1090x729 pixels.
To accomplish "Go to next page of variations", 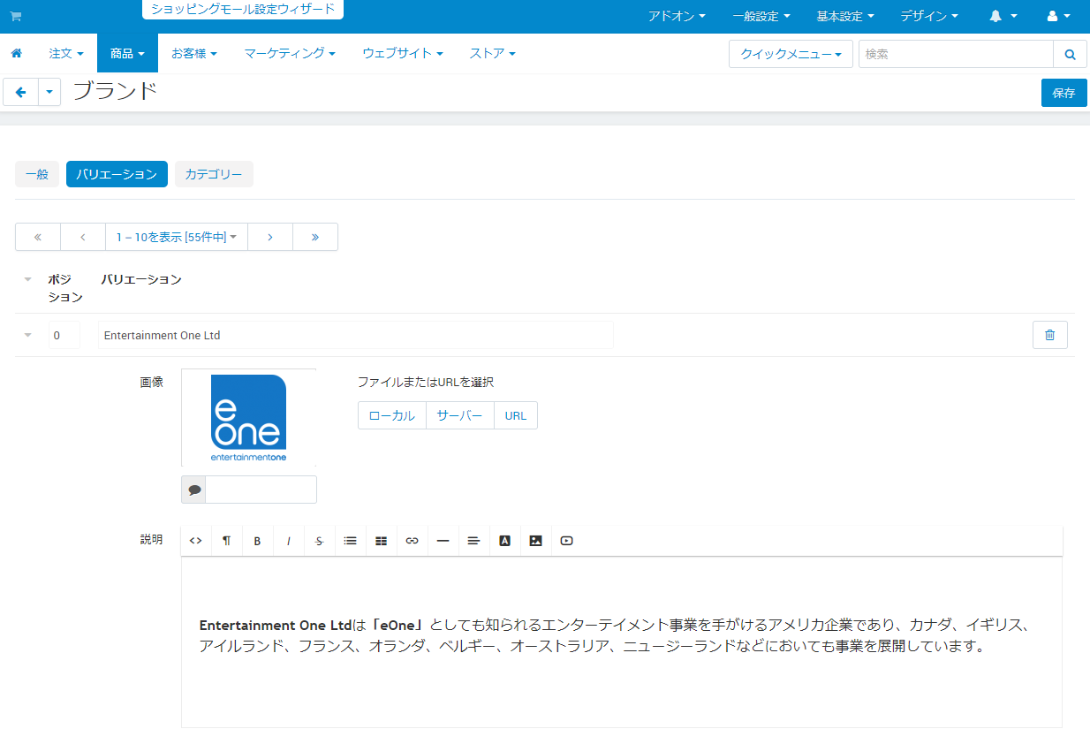I will [270, 237].
